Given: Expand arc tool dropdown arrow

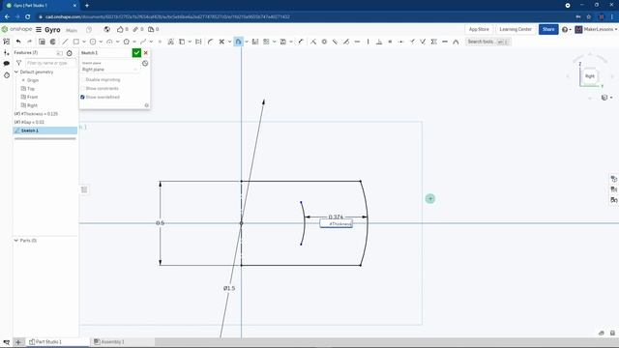Looking at the screenshot, I should (x=117, y=42).
